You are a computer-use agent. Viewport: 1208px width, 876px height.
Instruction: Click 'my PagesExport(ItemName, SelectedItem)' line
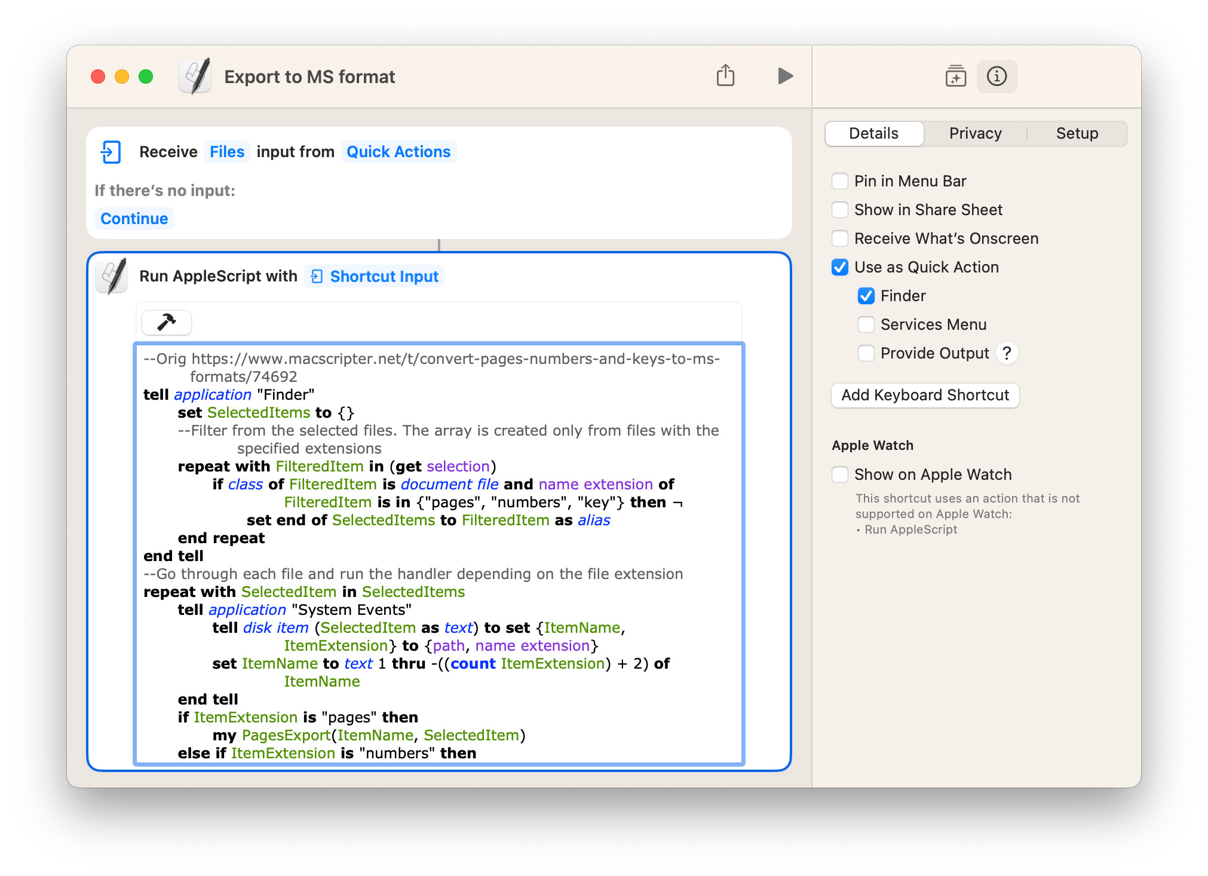click(x=369, y=735)
